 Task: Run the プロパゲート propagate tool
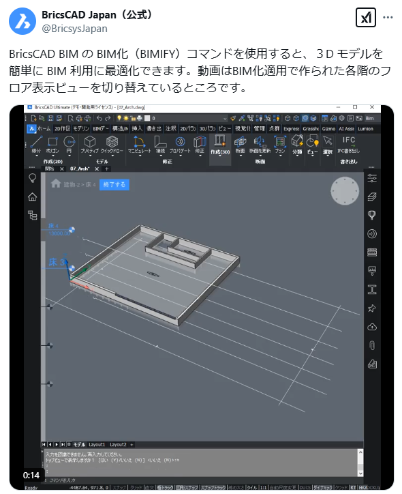[x=180, y=144]
